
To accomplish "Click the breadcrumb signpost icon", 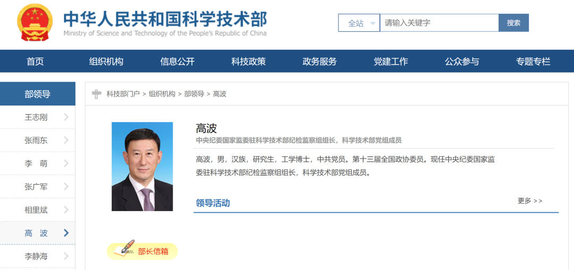I will pyautogui.click(x=96, y=94).
